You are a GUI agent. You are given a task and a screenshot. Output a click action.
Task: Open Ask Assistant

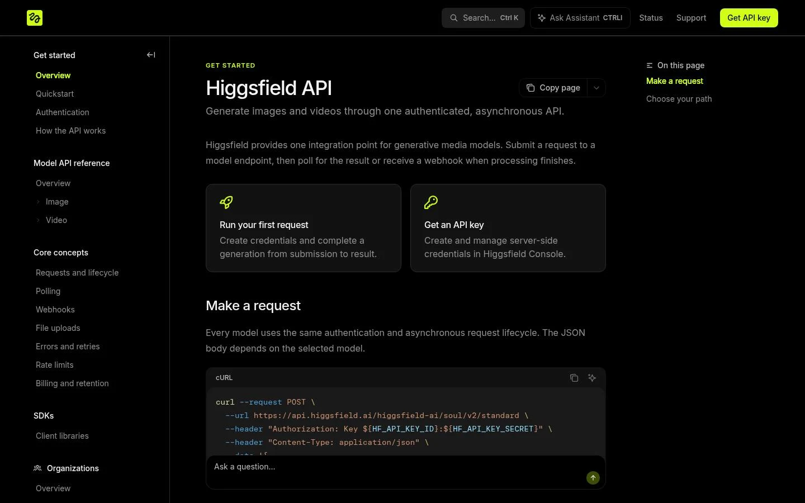pyautogui.click(x=580, y=18)
